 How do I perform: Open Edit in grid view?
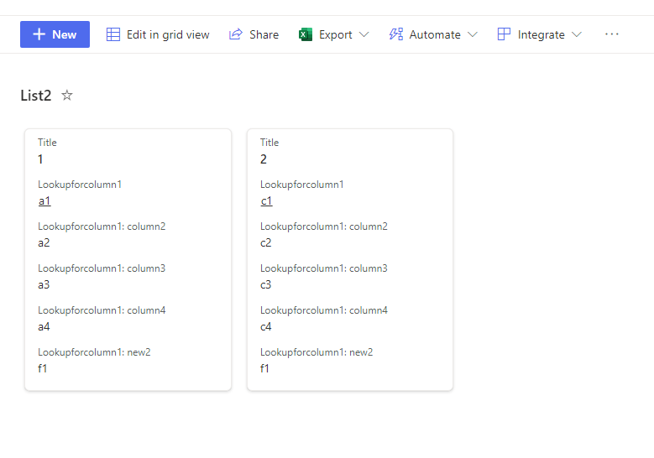tap(158, 34)
